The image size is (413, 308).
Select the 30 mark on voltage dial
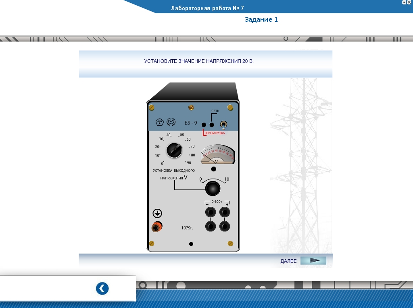point(161,139)
